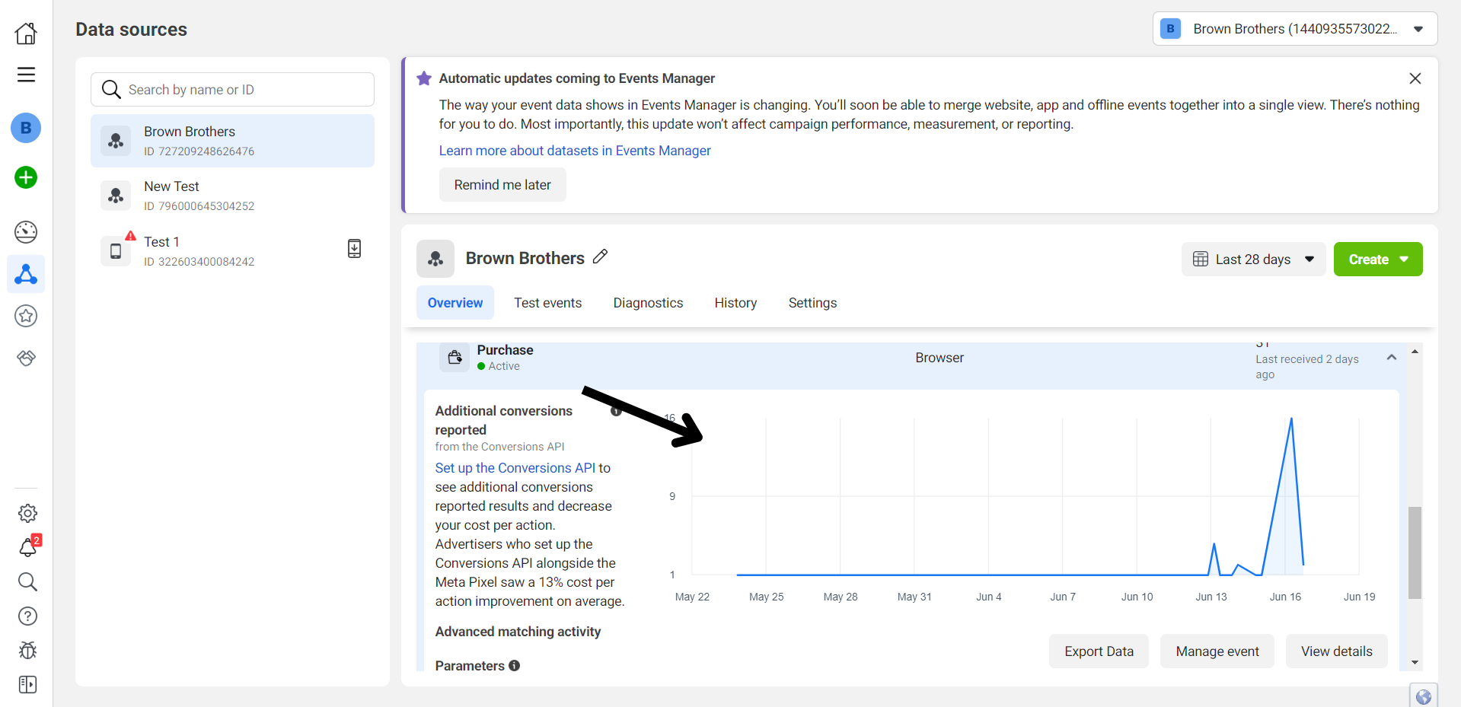Open the hamburger menu icon
The width and height of the screenshot is (1461, 707).
point(26,75)
